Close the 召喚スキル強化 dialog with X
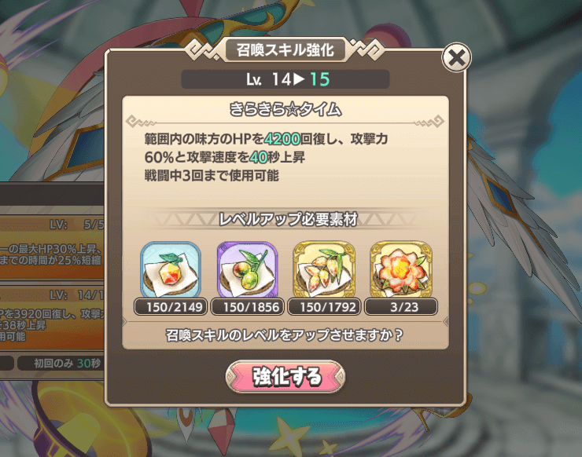Image resolution: width=582 pixels, height=457 pixels. pyautogui.click(x=456, y=57)
